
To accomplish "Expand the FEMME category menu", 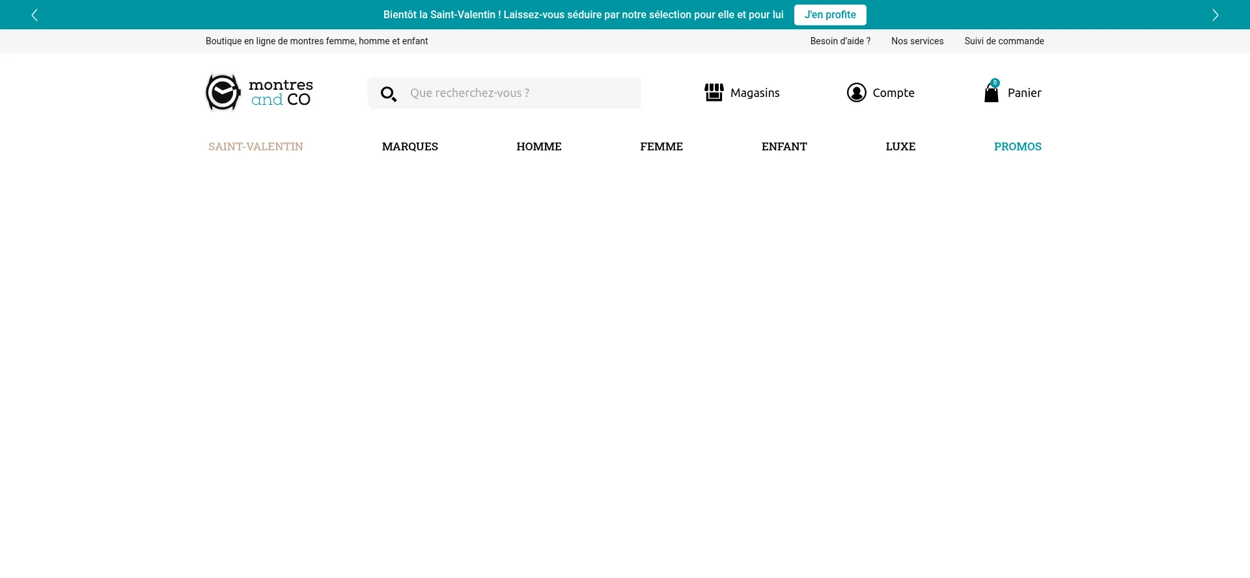I will (x=661, y=146).
